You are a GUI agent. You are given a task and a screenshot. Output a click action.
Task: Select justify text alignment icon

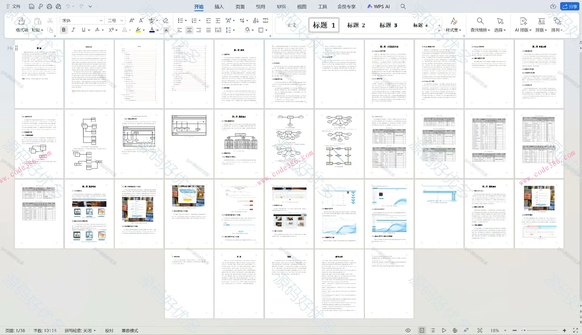208,30
